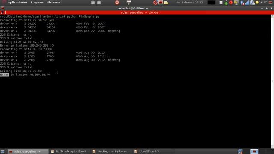Click the 'incoming' entry dated Dec 22 2006
The height and width of the screenshot is (154, 274).
pyautogui.click(x=113, y=31)
